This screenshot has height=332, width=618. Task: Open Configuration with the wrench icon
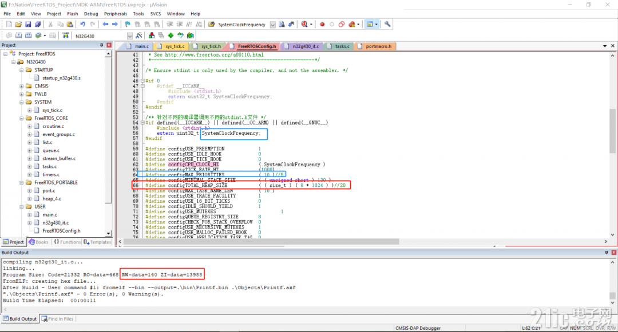coord(387,25)
